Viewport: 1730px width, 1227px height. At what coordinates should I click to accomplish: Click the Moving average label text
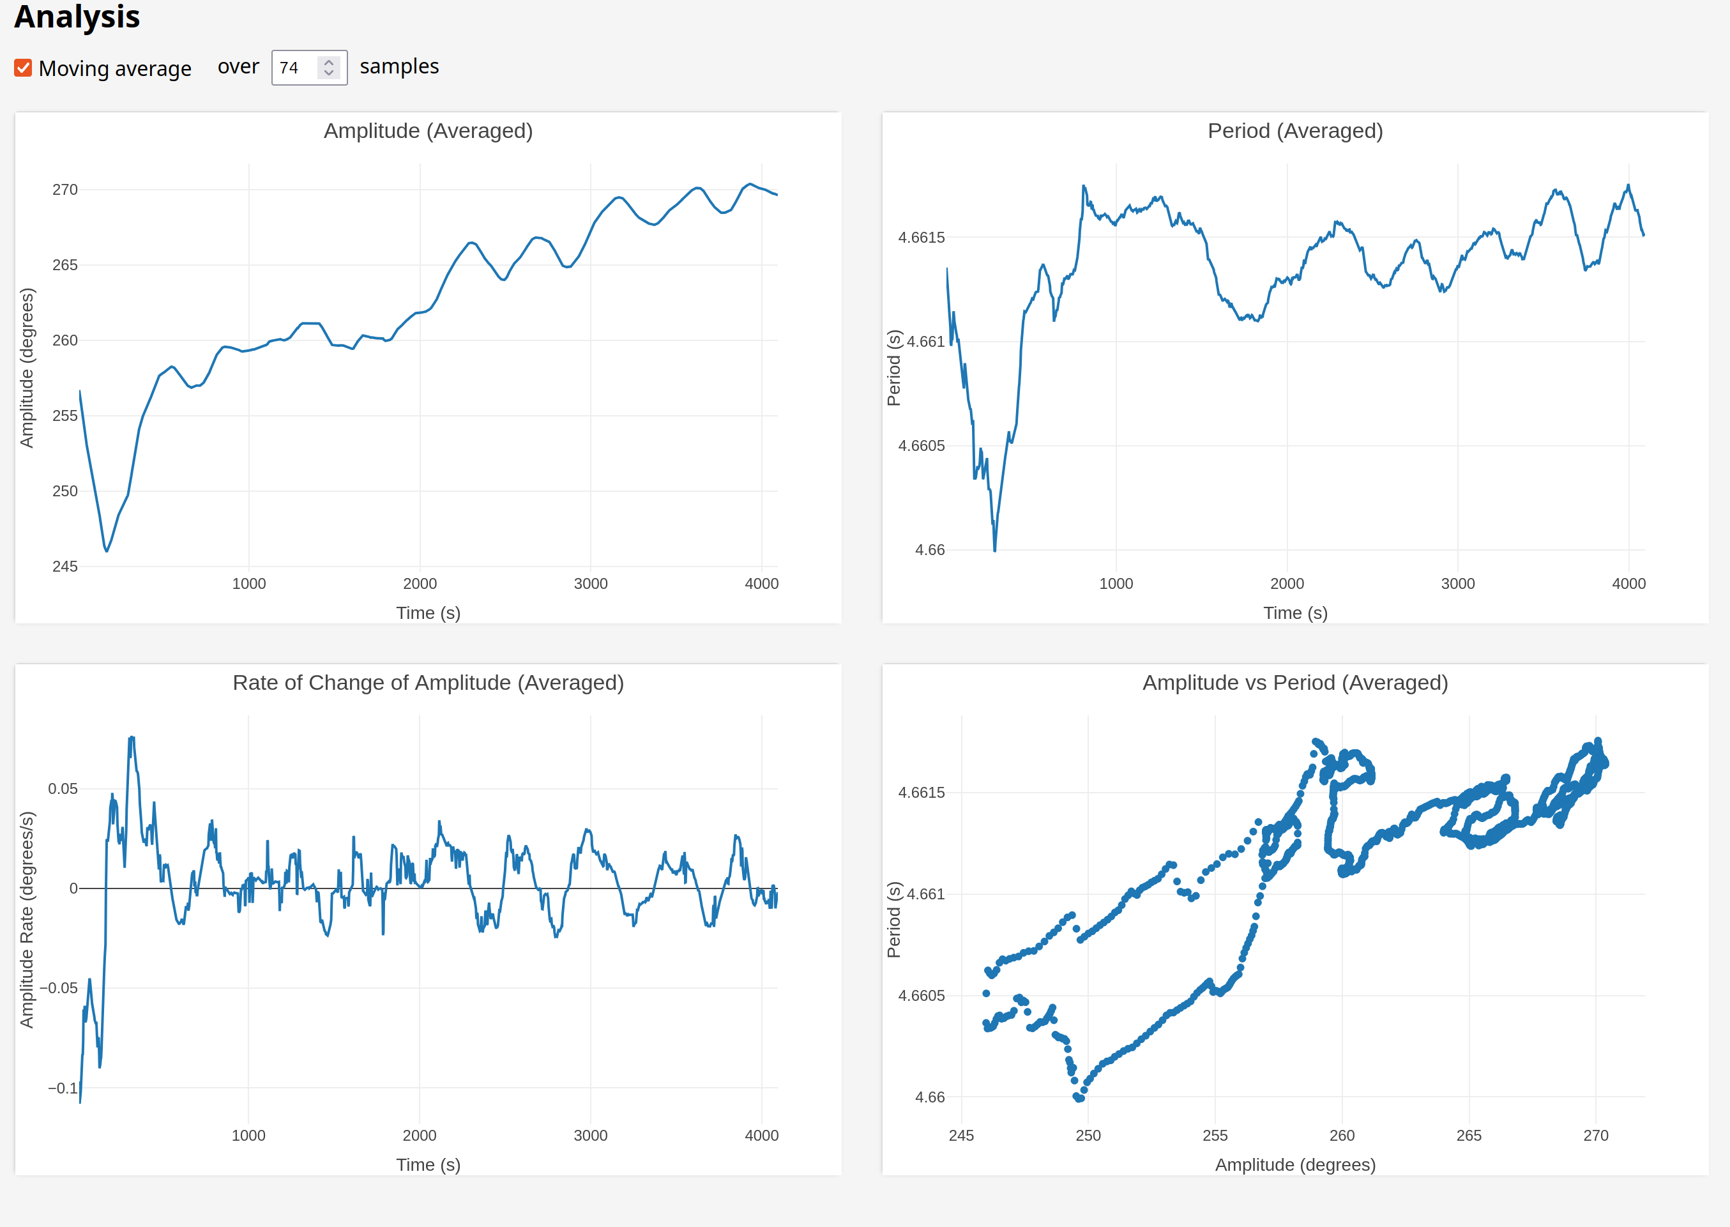click(x=115, y=69)
